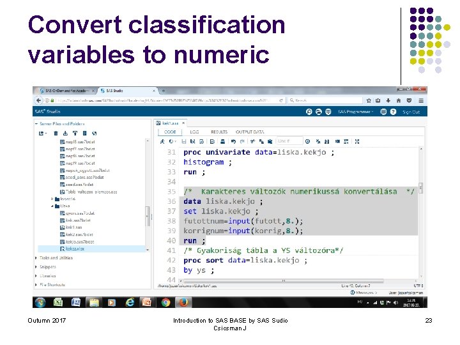Bookmark this page with star icon

pos(369,101)
